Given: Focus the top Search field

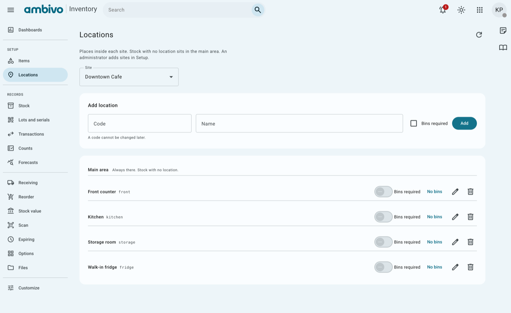Looking at the screenshot, I should click(x=179, y=10).
